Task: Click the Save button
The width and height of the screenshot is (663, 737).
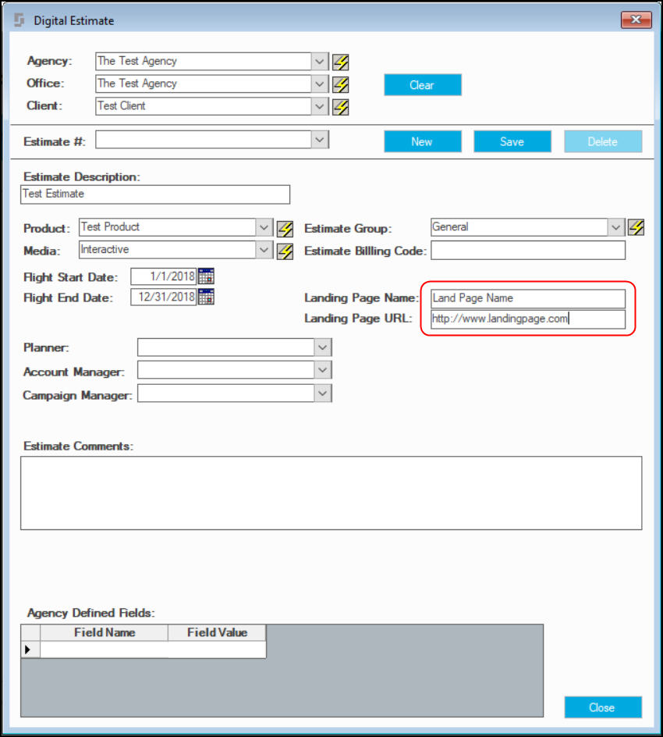Action: click(512, 141)
